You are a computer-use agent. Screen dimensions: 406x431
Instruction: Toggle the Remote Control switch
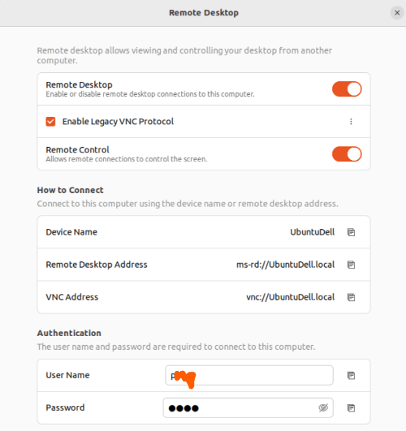point(347,154)
